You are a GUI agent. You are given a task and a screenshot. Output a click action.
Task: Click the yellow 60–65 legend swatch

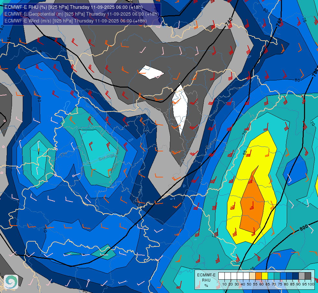click(265, 276)
